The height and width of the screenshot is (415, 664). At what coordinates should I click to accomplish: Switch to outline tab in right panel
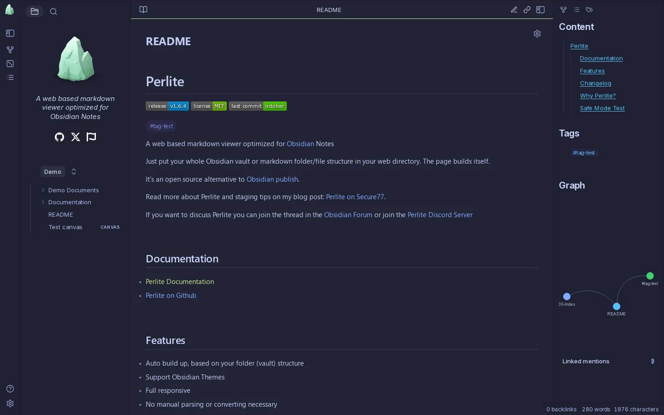coord(576,10)
